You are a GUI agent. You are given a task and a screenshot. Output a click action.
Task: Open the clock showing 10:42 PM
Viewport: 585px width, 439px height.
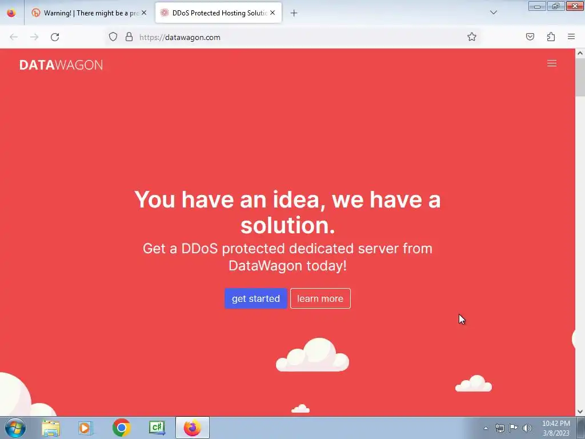pyautogui.click(x=556, y=428)
